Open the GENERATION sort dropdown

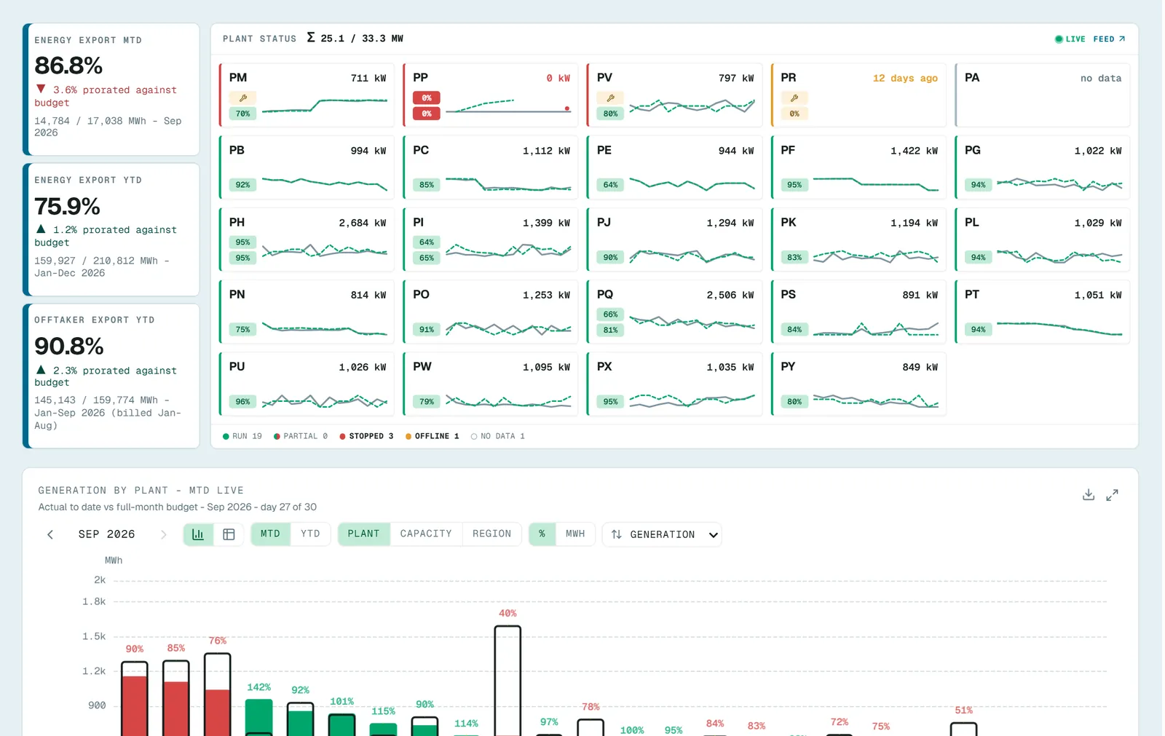[x=662, y=534]
